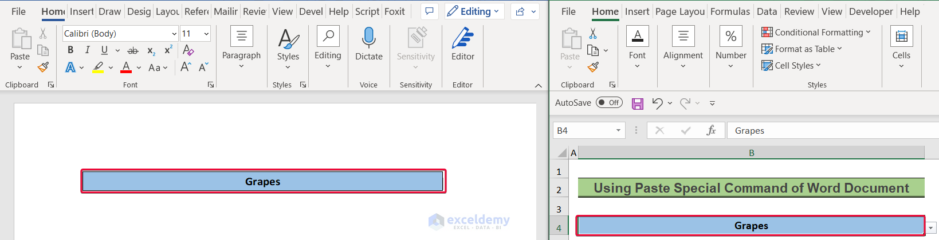Toggle the AutoSave switch in Excel
Viewport: 939px width, 240px height.
pos(608,103)
